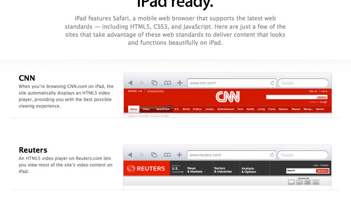The height and width of the screenshot is (197, 351).
Task: Select the fourth Reuters standard view icon
Action: pos(316,182)
